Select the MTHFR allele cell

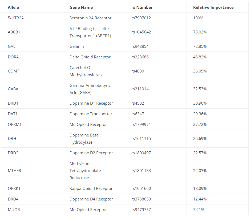(x=14, y=171)
